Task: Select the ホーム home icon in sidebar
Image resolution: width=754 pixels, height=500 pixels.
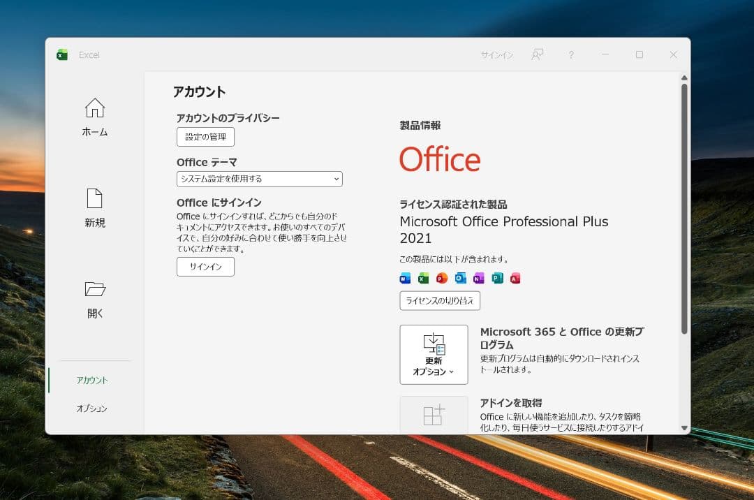Action: (x=94, y=108)
